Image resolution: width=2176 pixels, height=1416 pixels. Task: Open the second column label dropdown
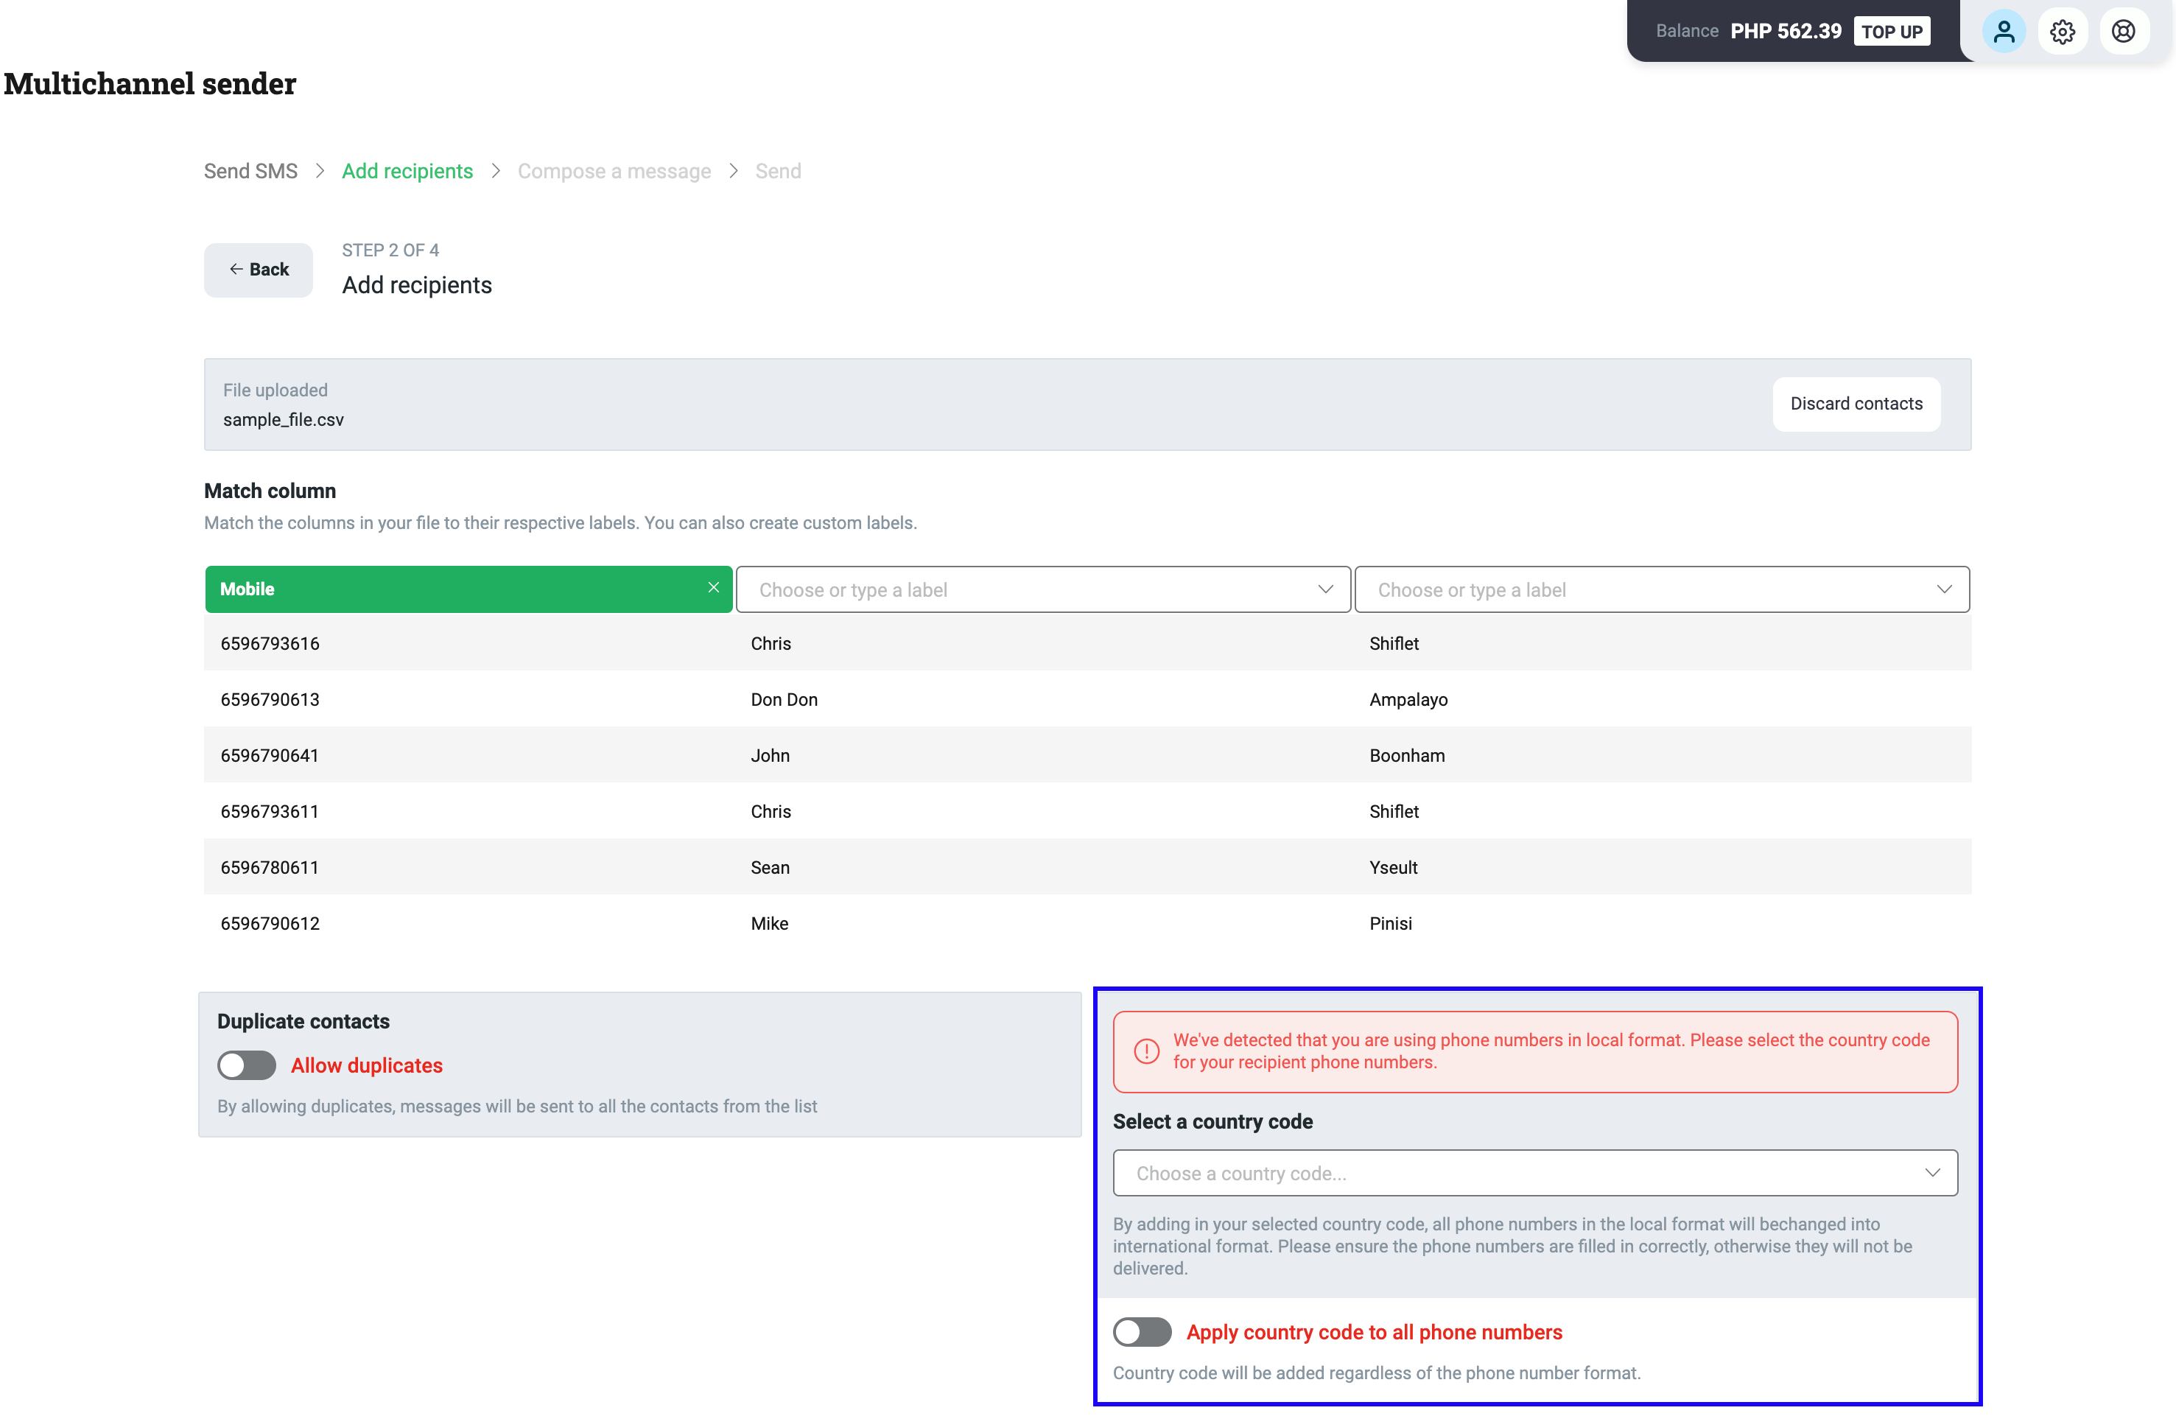tap(1043, 589)
